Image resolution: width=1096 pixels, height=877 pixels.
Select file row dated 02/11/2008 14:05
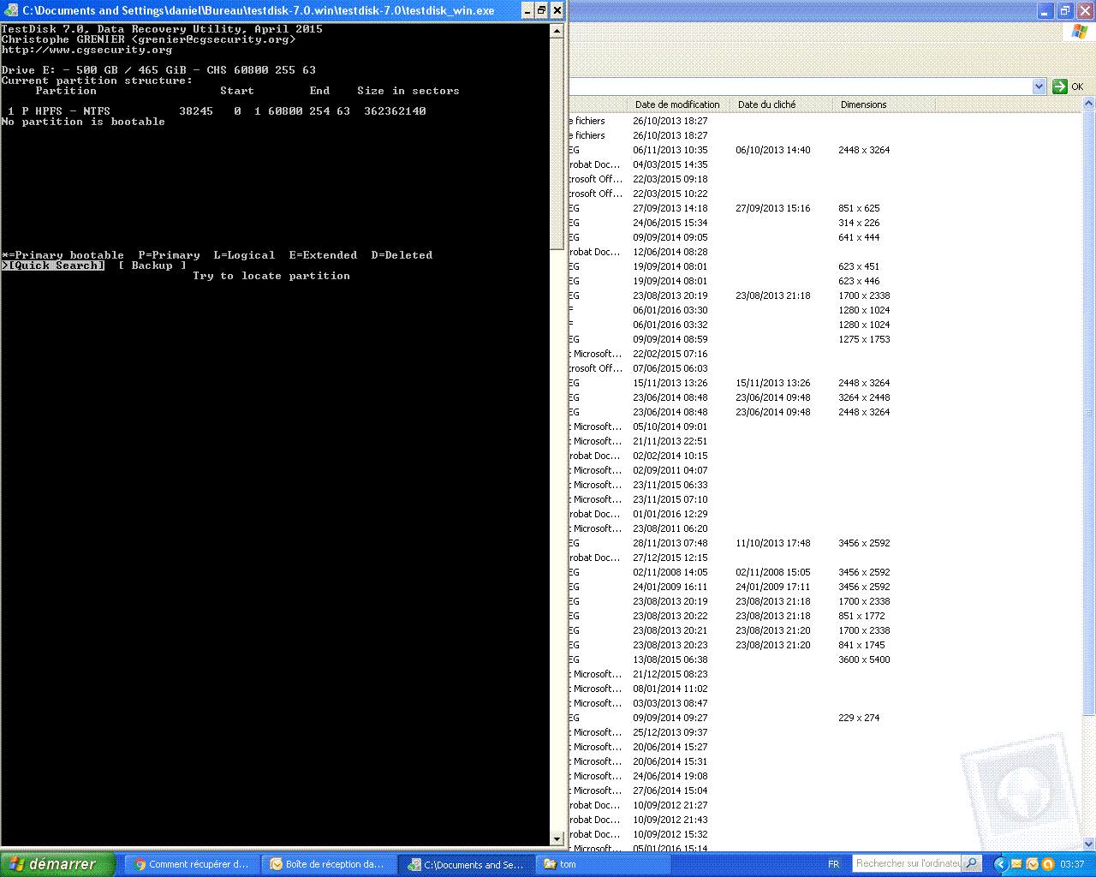[825, 572]
